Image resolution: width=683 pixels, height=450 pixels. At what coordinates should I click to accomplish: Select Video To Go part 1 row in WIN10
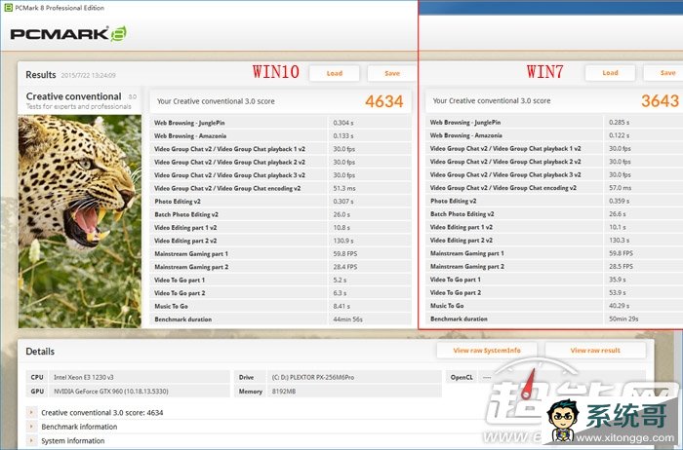(x=281, y=280)
